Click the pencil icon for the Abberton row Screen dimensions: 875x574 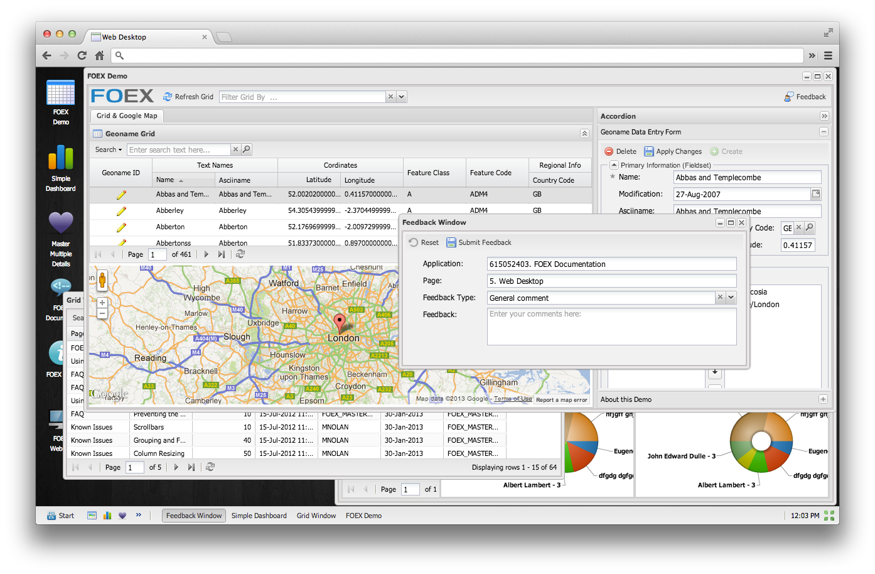(121, 227)
